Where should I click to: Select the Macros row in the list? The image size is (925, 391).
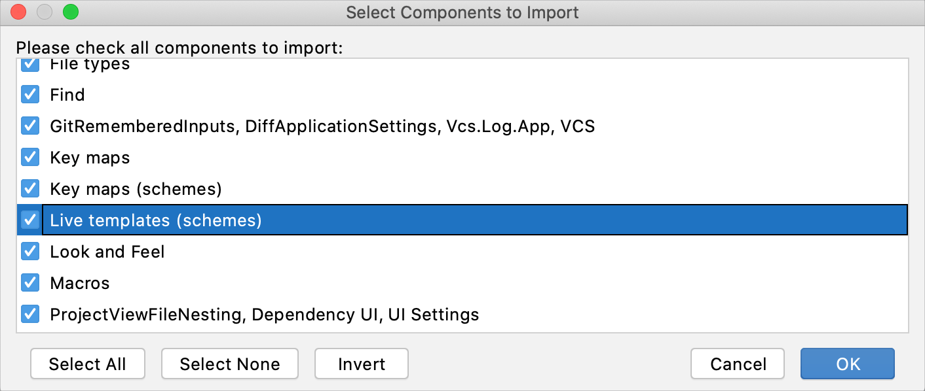pos(80,282)
